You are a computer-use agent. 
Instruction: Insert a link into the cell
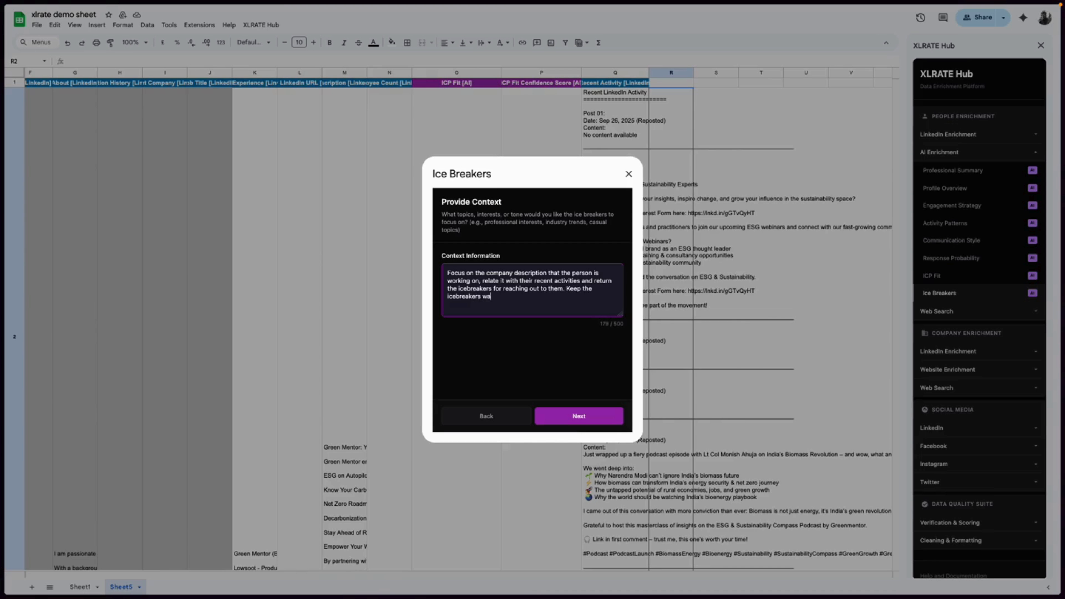pos(522,42)
